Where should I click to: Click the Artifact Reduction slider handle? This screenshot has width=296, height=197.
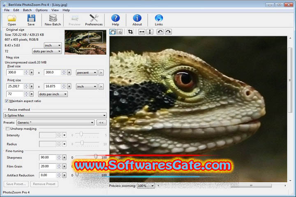coord(77,174)
